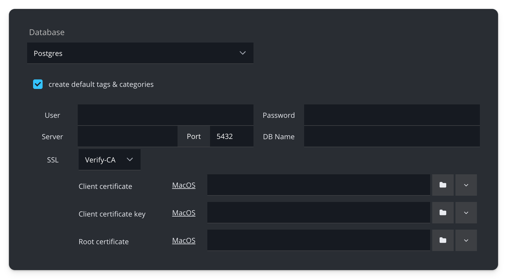Expand the Client certificate chevron dropdown

[x=466, y=185]
